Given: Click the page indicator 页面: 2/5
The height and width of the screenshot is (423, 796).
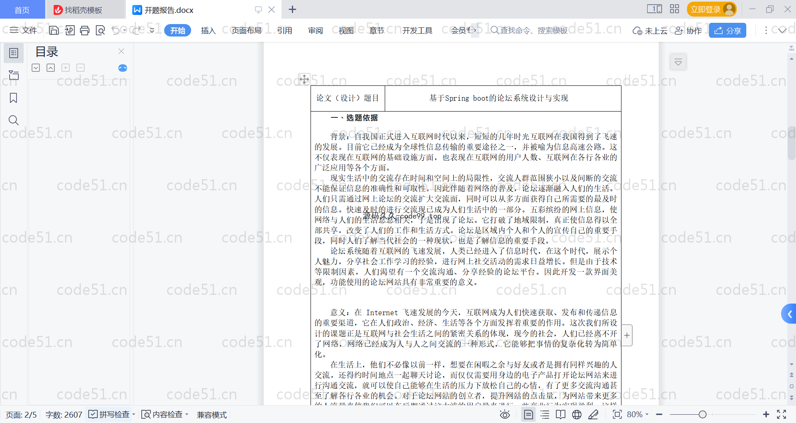Looking at the screenshot, I should coord(21,415).
